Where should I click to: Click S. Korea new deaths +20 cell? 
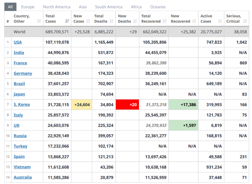pyautogui.click(x=127, y=104)
